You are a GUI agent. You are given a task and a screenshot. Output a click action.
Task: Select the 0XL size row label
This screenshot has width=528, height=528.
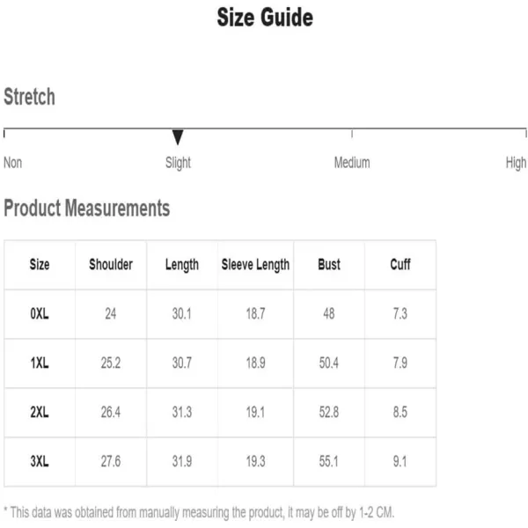tap(40, 314)
